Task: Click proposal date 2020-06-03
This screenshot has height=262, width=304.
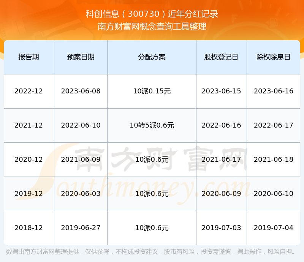Action: click(81, 193)
